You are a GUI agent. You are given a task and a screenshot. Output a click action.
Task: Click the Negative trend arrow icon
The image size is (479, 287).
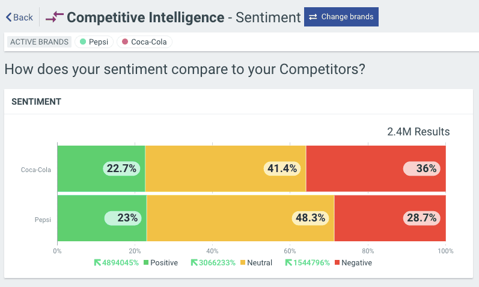pos(288,262)
